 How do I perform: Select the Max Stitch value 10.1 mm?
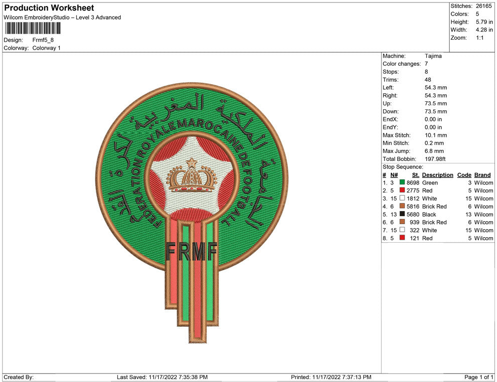(436, 135)
